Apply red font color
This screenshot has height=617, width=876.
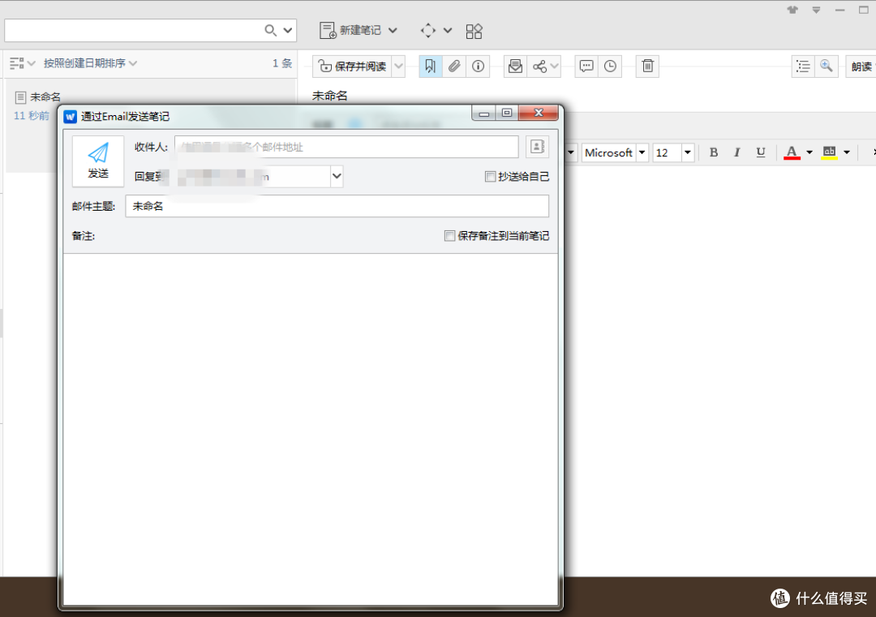tap(792, 152)
